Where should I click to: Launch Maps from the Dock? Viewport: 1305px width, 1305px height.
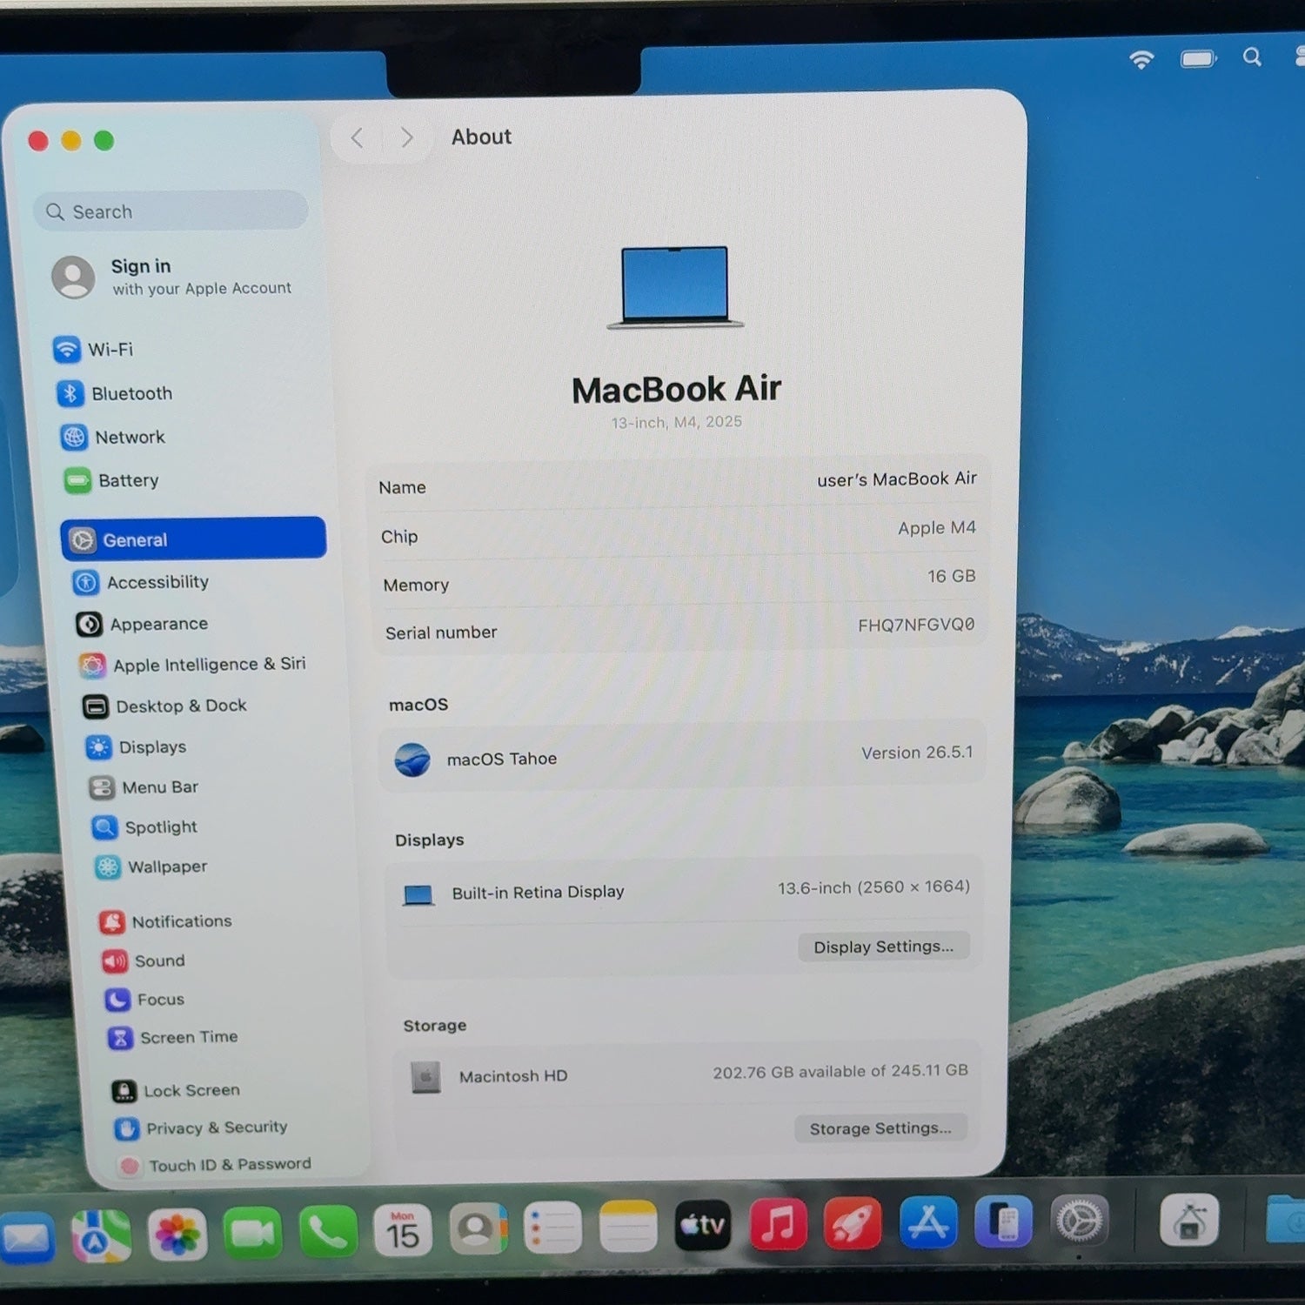102,1235
